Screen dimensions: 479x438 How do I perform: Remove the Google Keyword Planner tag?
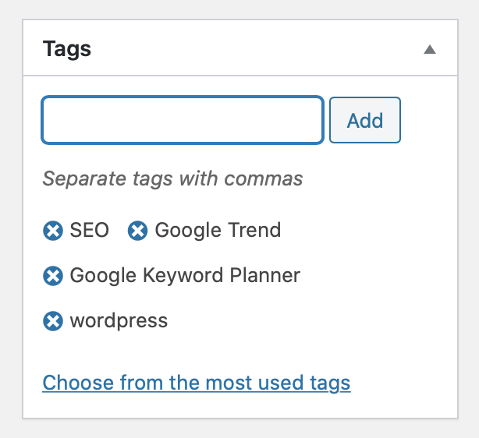52,276
